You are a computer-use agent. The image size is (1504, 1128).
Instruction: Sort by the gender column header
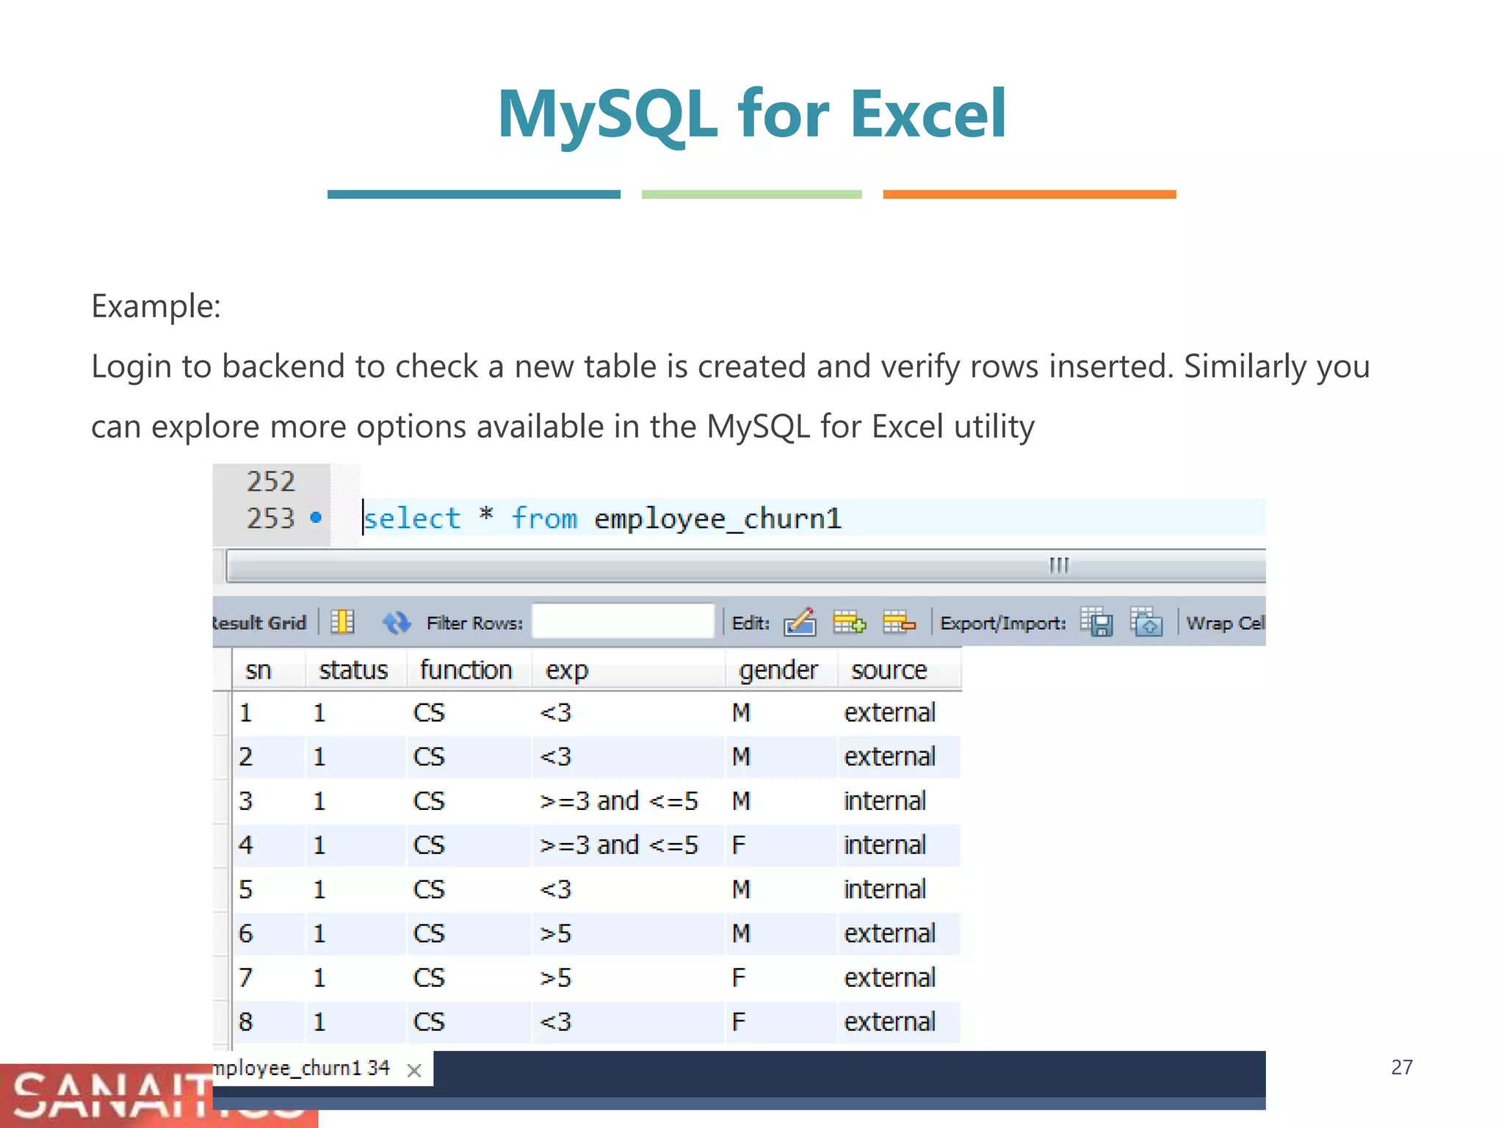[x=782, y=670]
